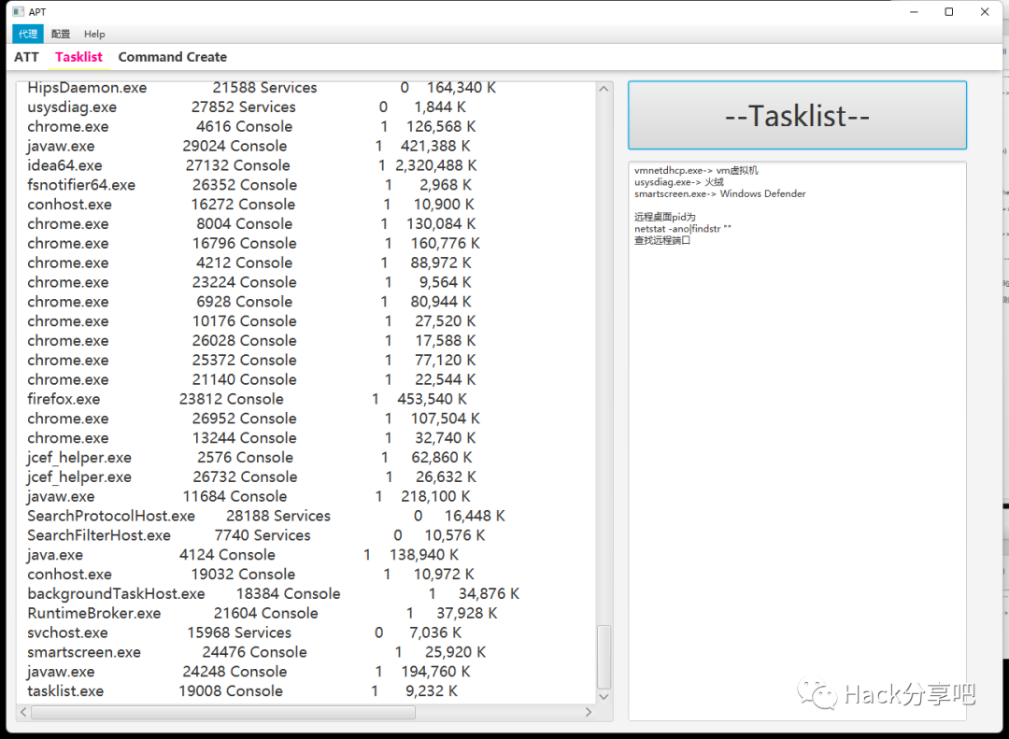Image resolution: width=1009 pixels, height=739 pixels.
Task: Maximize the APT window
Action: 948,11
